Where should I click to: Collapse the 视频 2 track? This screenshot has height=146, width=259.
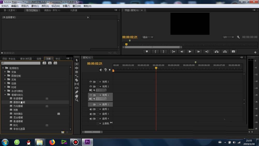[x=100, y=87]
